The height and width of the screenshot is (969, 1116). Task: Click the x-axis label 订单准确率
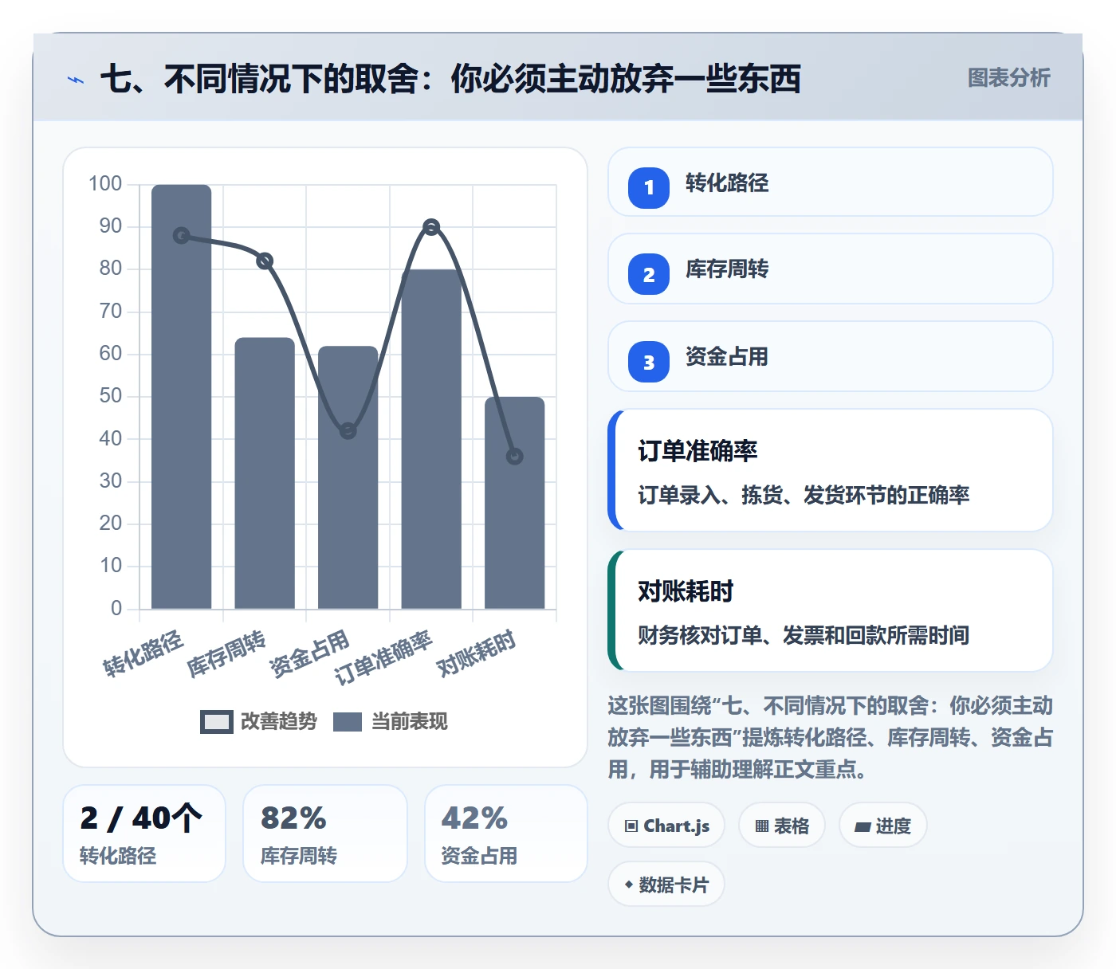click(x=383, y=657)
